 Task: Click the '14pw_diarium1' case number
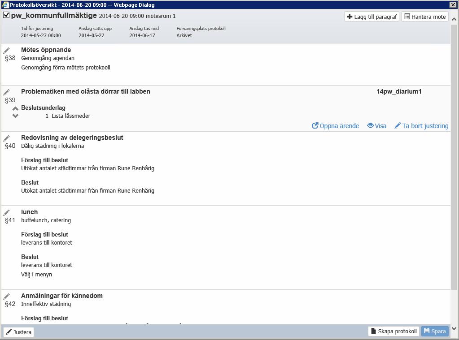pos(399,91)
